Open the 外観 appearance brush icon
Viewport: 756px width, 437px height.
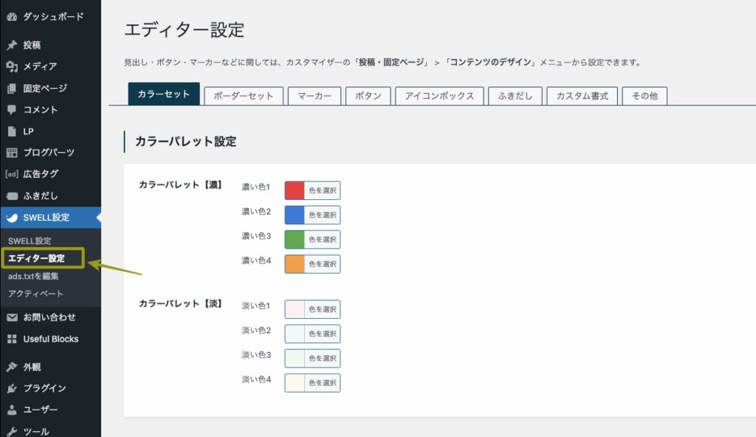tap(11, 367)
